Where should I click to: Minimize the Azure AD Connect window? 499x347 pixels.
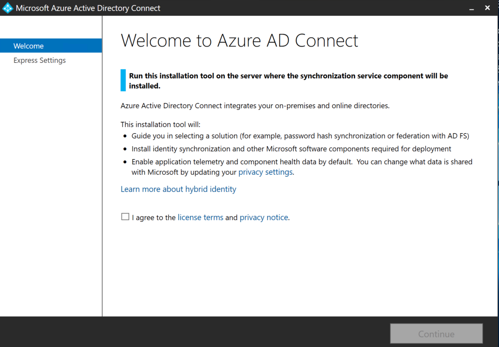coord(471,8)
